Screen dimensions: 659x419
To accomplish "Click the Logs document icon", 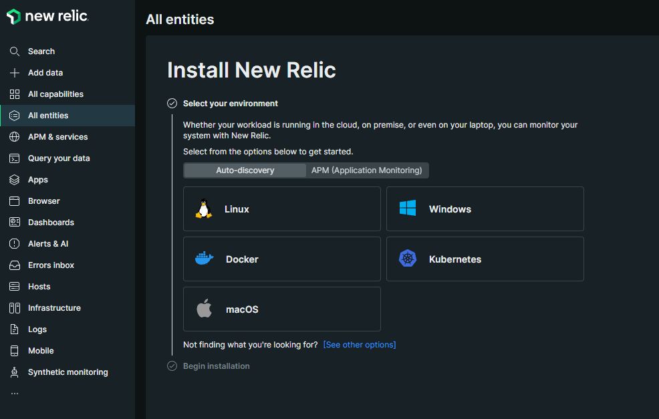I will click(14, 329).
